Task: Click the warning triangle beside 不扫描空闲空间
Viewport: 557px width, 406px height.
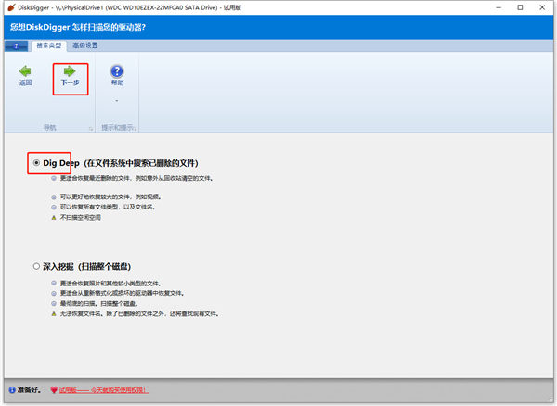Action: tap(54, 217)
